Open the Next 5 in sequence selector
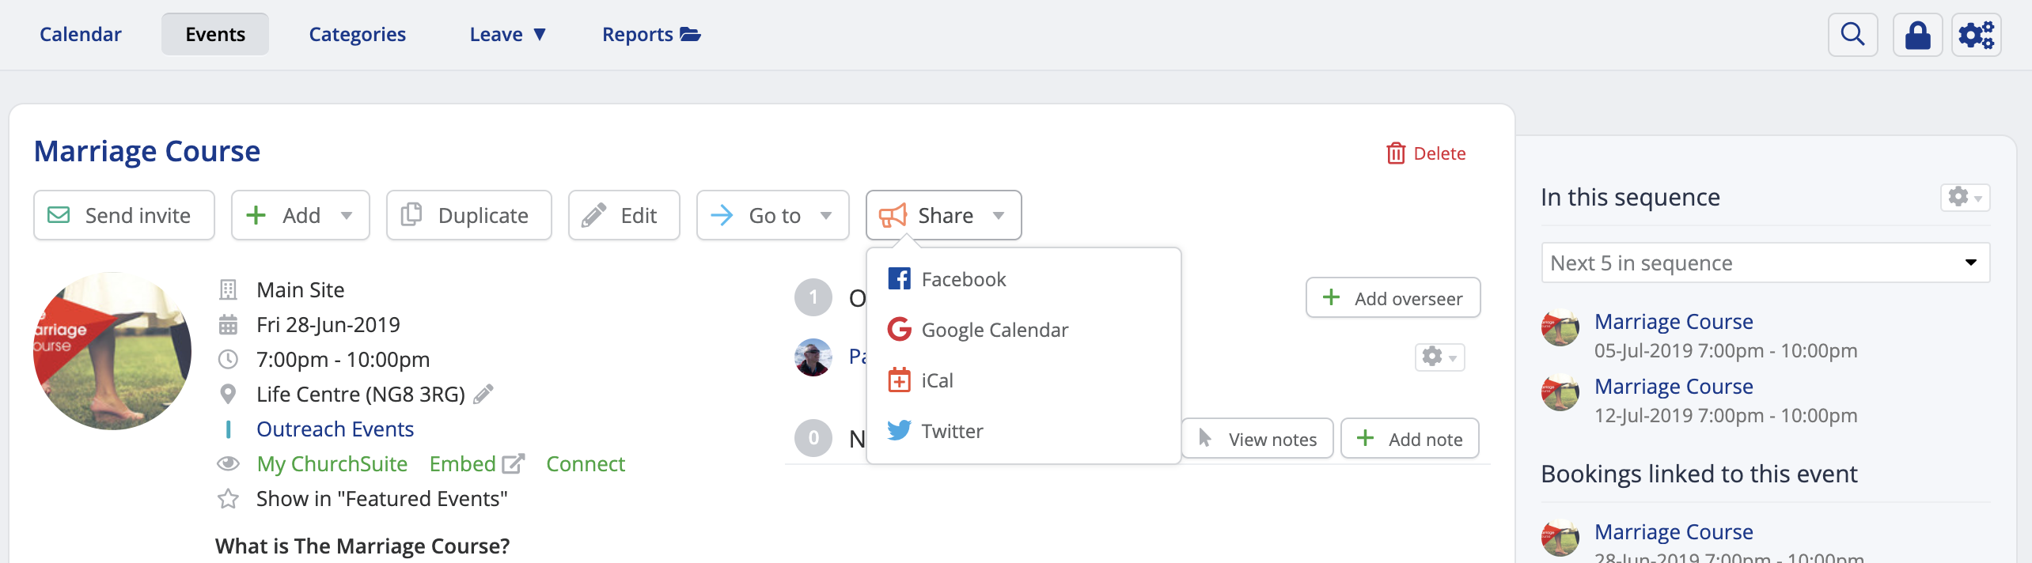Screen dimensions: 2032x563 [1765, 262]
